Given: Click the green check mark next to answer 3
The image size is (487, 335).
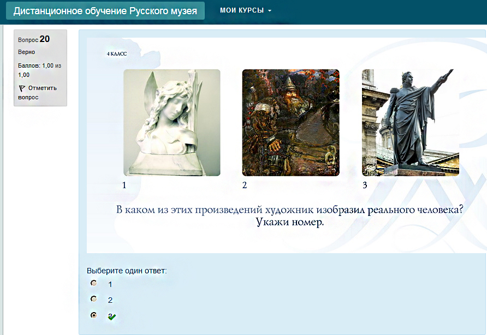Looking at the screenshot, I should (112, 316).
